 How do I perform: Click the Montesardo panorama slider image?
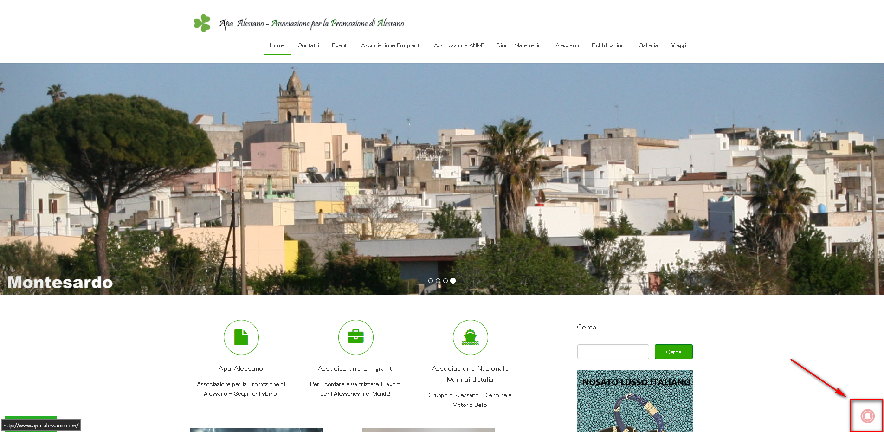pos(442,179)
